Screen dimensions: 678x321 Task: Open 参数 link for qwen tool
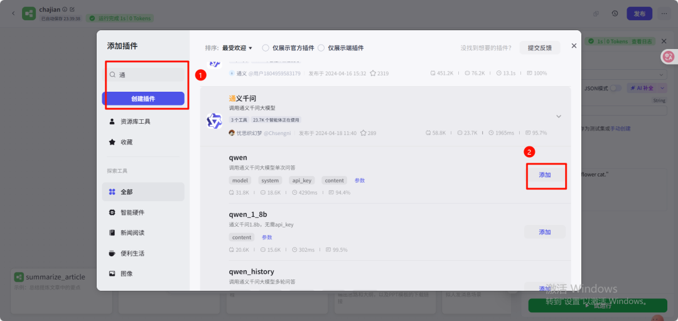click(x=360, y=180)
